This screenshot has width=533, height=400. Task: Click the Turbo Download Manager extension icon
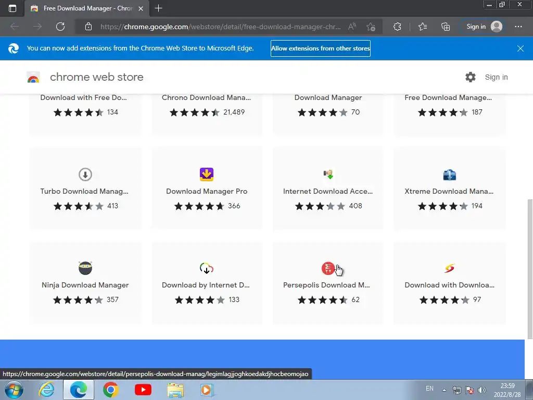[x=85, y=174]
